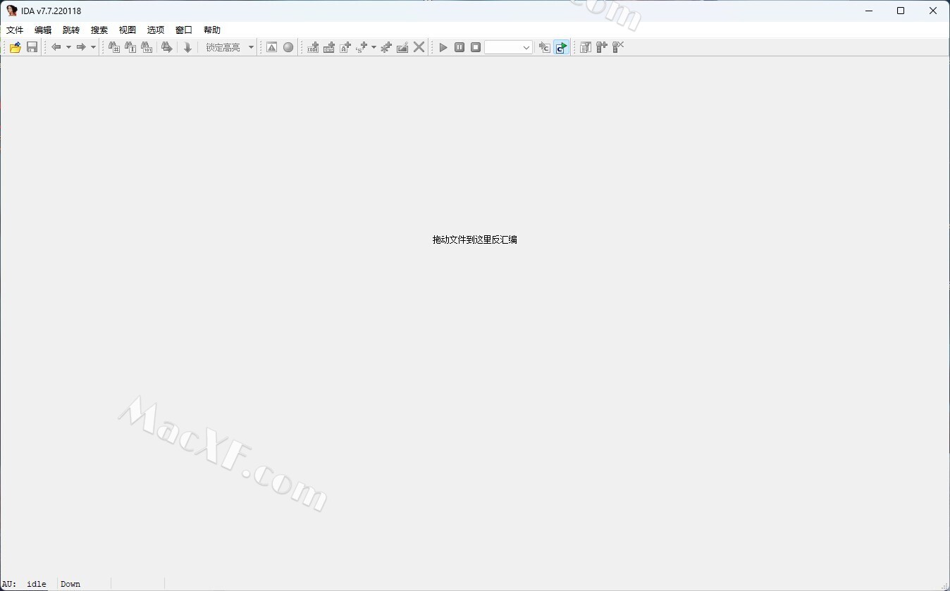The image size is (950, 591).
Task: Click the IDA application icon in title bar
Action: [x=12, y=11]
